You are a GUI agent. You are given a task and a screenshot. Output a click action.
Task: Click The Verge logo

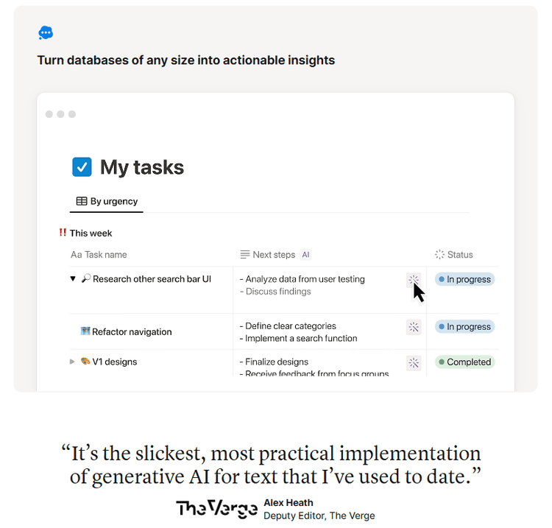(x=216, y=508)
